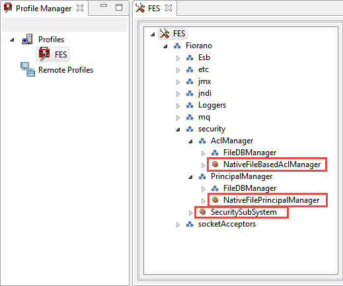The height and width of the screenshot is (286, 343).
Task: Collapse the PrincipalManager node
Action: 190,177
